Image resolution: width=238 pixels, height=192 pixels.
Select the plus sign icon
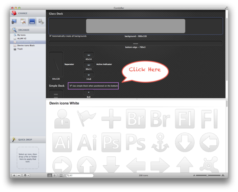point(111,119)
